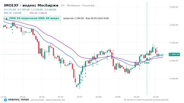Click the 'EMA 40 2 199.61' legend label
The height and width of the screenshot is (103, 184).
[38, 13]
